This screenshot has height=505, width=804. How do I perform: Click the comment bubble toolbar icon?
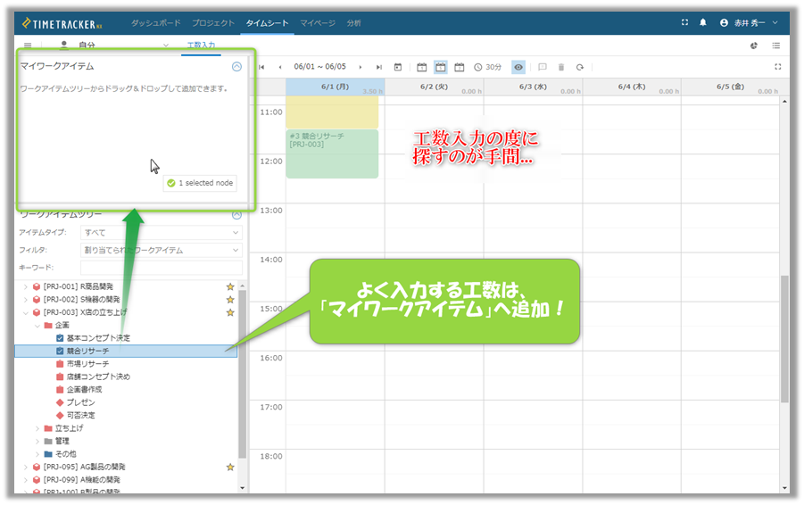pos(543,67)
